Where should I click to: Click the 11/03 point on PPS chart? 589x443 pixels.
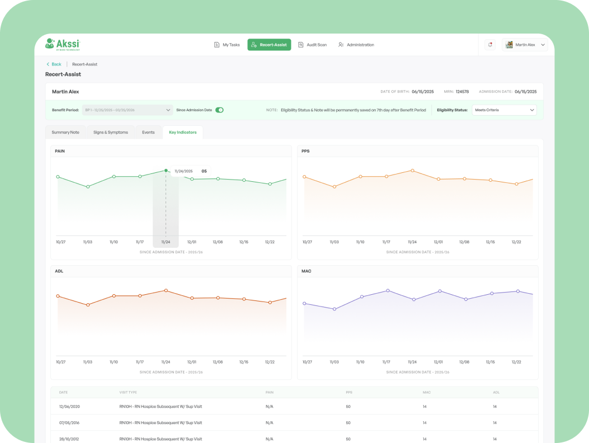click(x=334, y=186)
